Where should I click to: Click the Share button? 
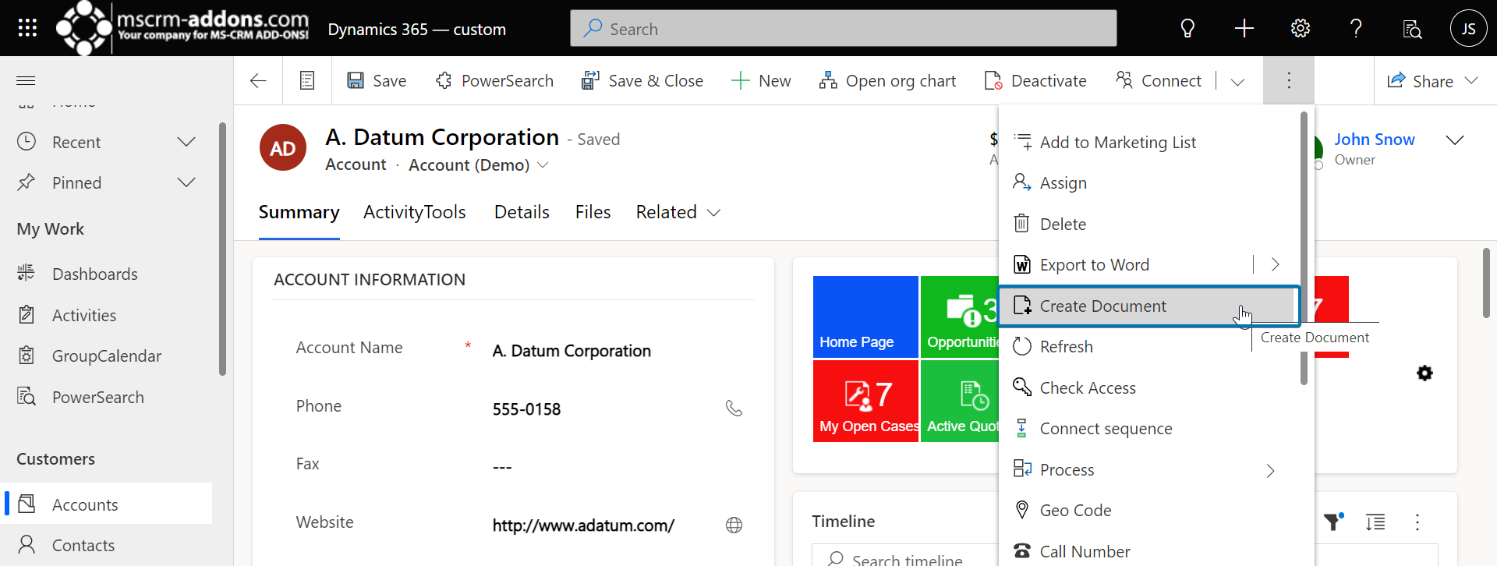click(x=1432, y=80)
